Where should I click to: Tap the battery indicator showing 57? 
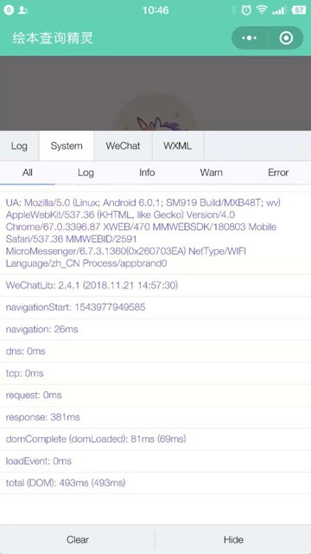click(x=299, y=10)
